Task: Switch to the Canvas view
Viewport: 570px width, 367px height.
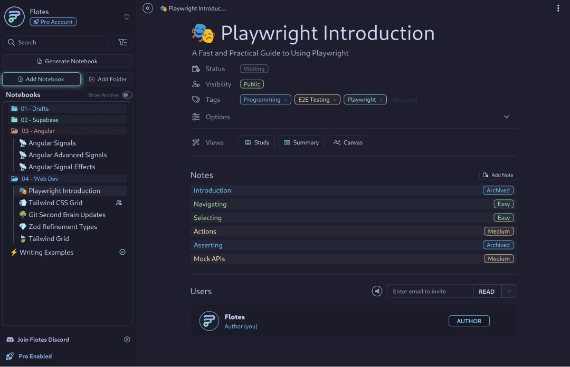Action: point(348,142)
